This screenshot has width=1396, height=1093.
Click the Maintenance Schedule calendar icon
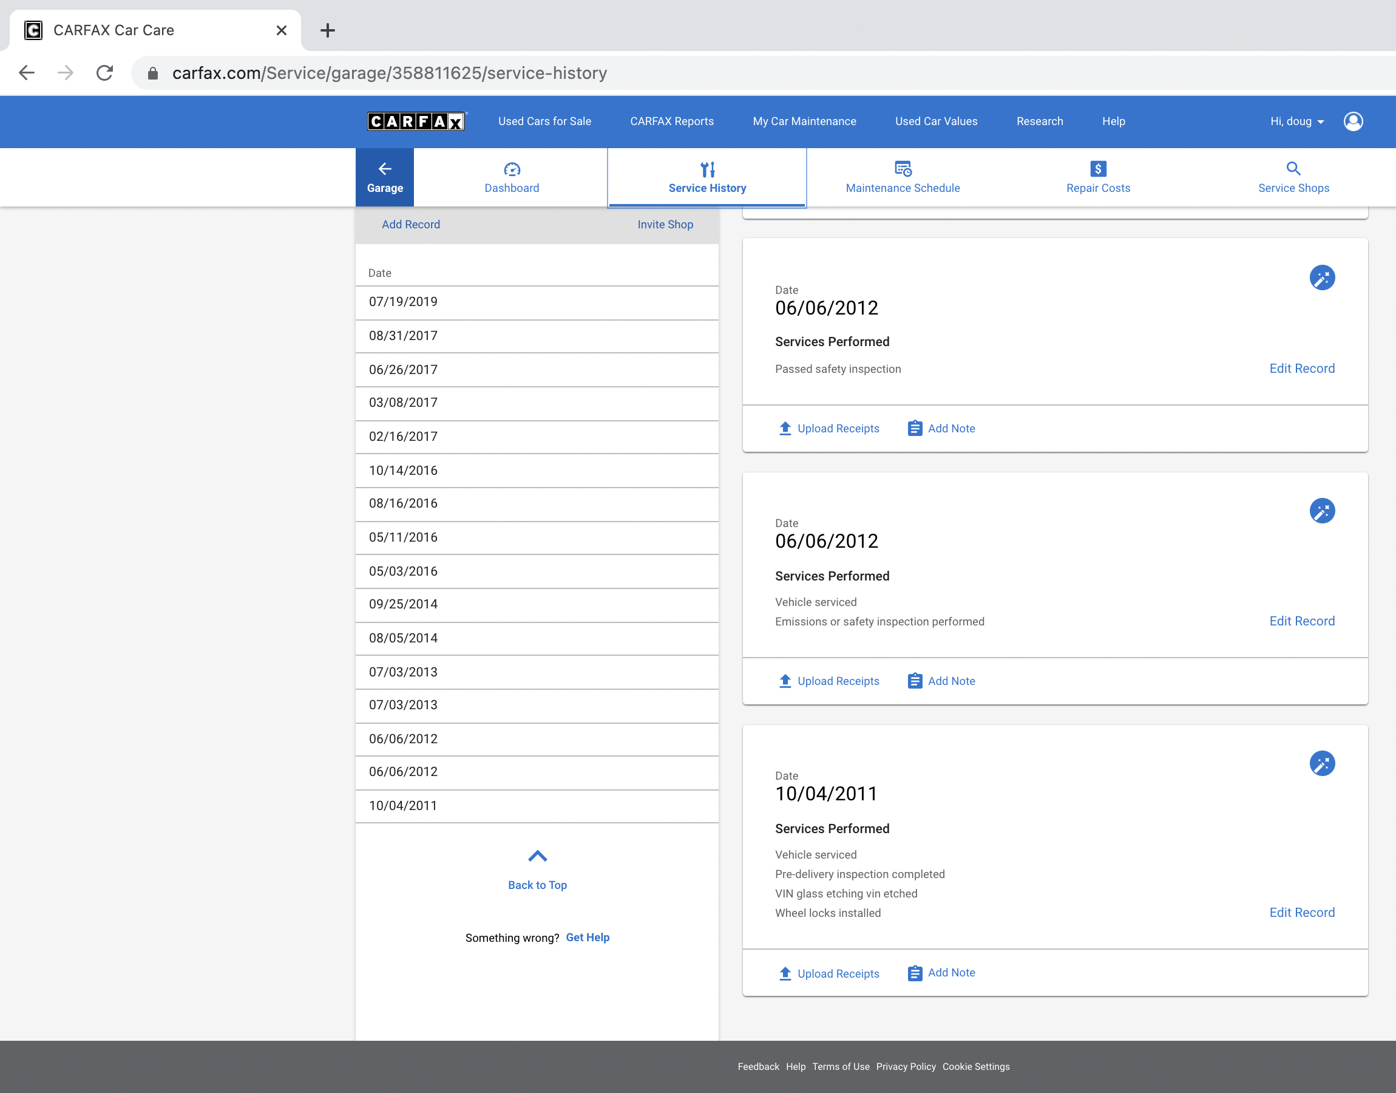[x=903, y=169]
